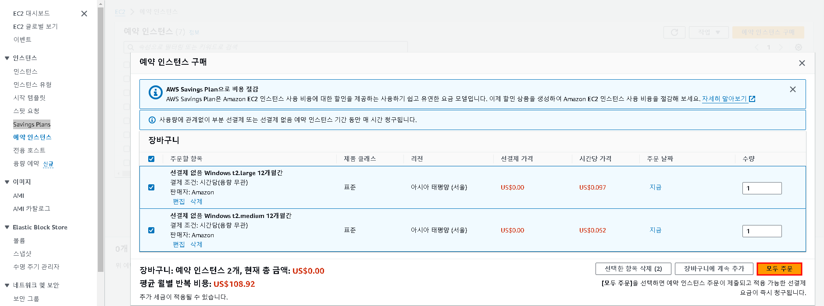Click the info icon in Savings Plan banner
This screenshot has height=306, width=824.
156,92
